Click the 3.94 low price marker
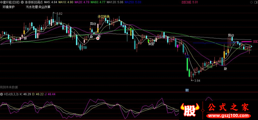This screenshot has width=258, height=120. pos(197,81)
